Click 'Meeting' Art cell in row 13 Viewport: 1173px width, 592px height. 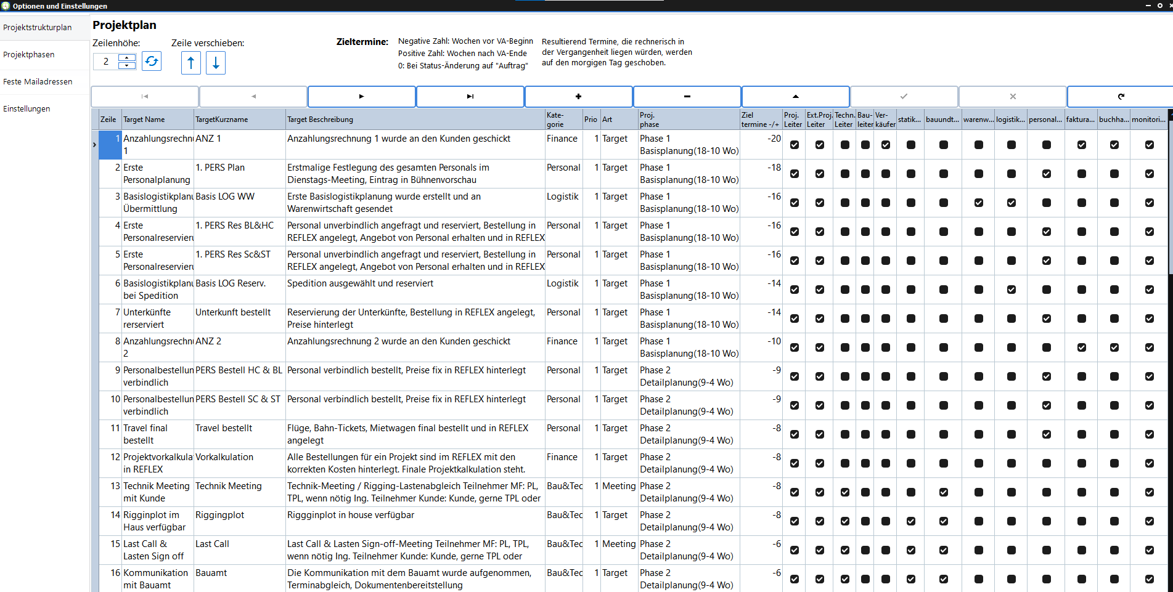619,492
